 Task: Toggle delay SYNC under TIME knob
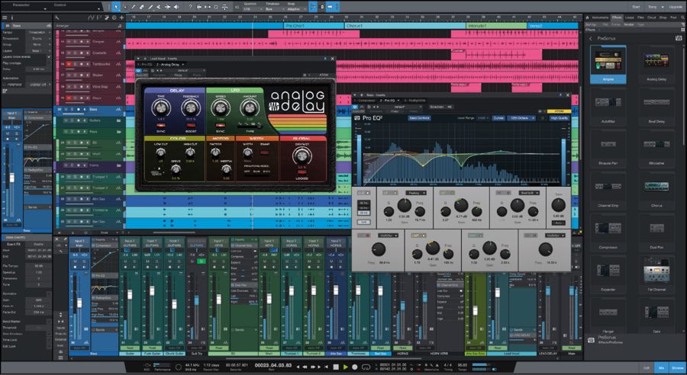pyautogui.click(x=161, y=126)
